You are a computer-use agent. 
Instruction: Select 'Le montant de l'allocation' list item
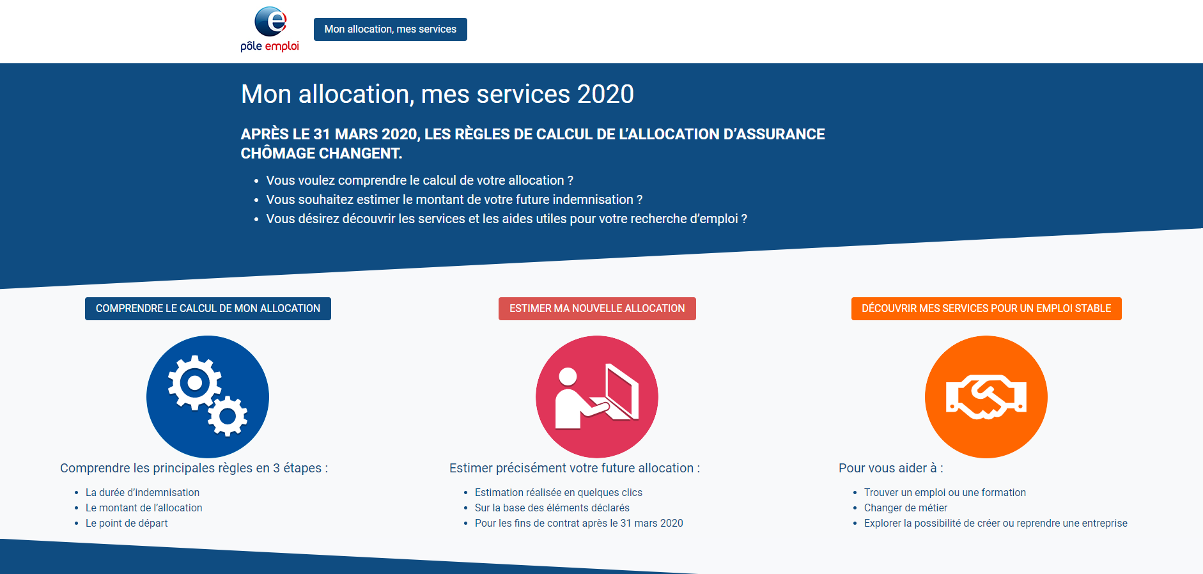point(144,508)
